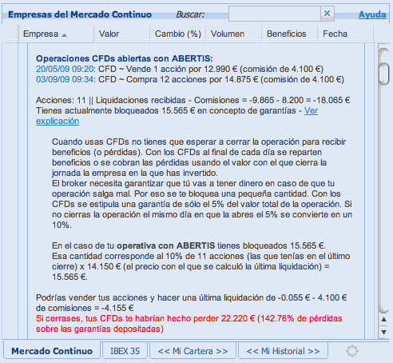Viewport: 393px width, 363px height.
Task: Open the Ver explicación link
Action: click(311, 110)
